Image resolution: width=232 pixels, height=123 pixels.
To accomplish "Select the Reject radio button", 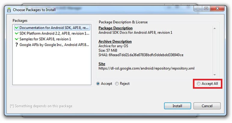I will coord(117,84).
